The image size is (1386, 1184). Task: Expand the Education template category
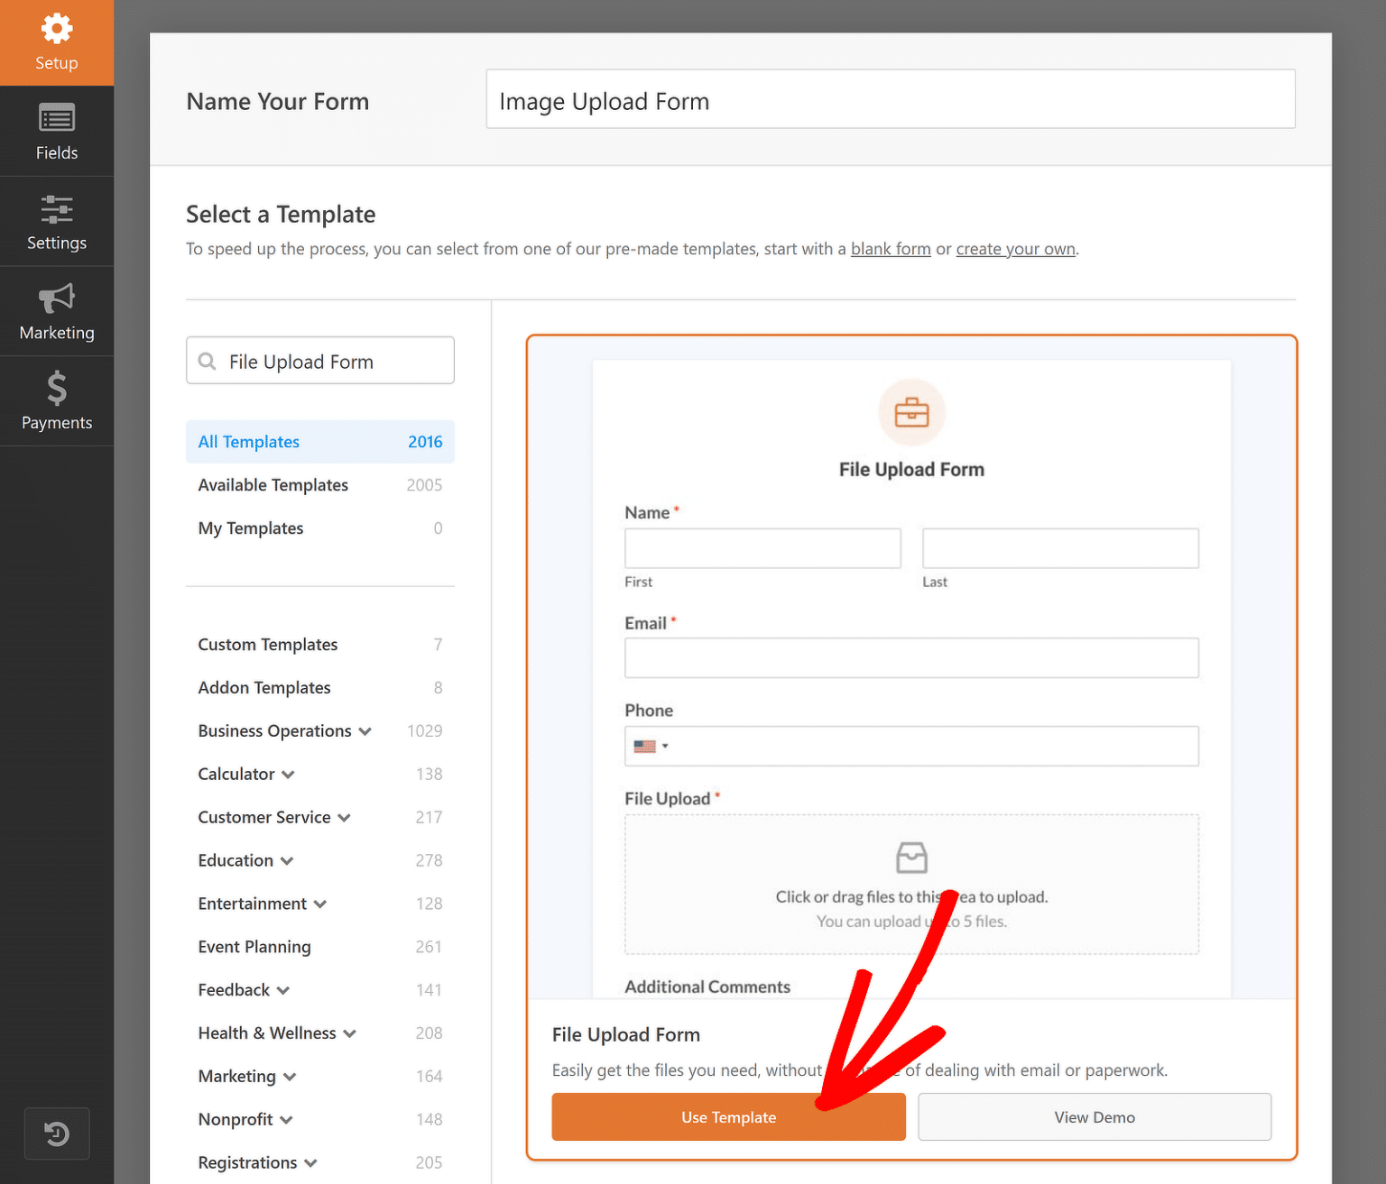click(x=286, y=860)
